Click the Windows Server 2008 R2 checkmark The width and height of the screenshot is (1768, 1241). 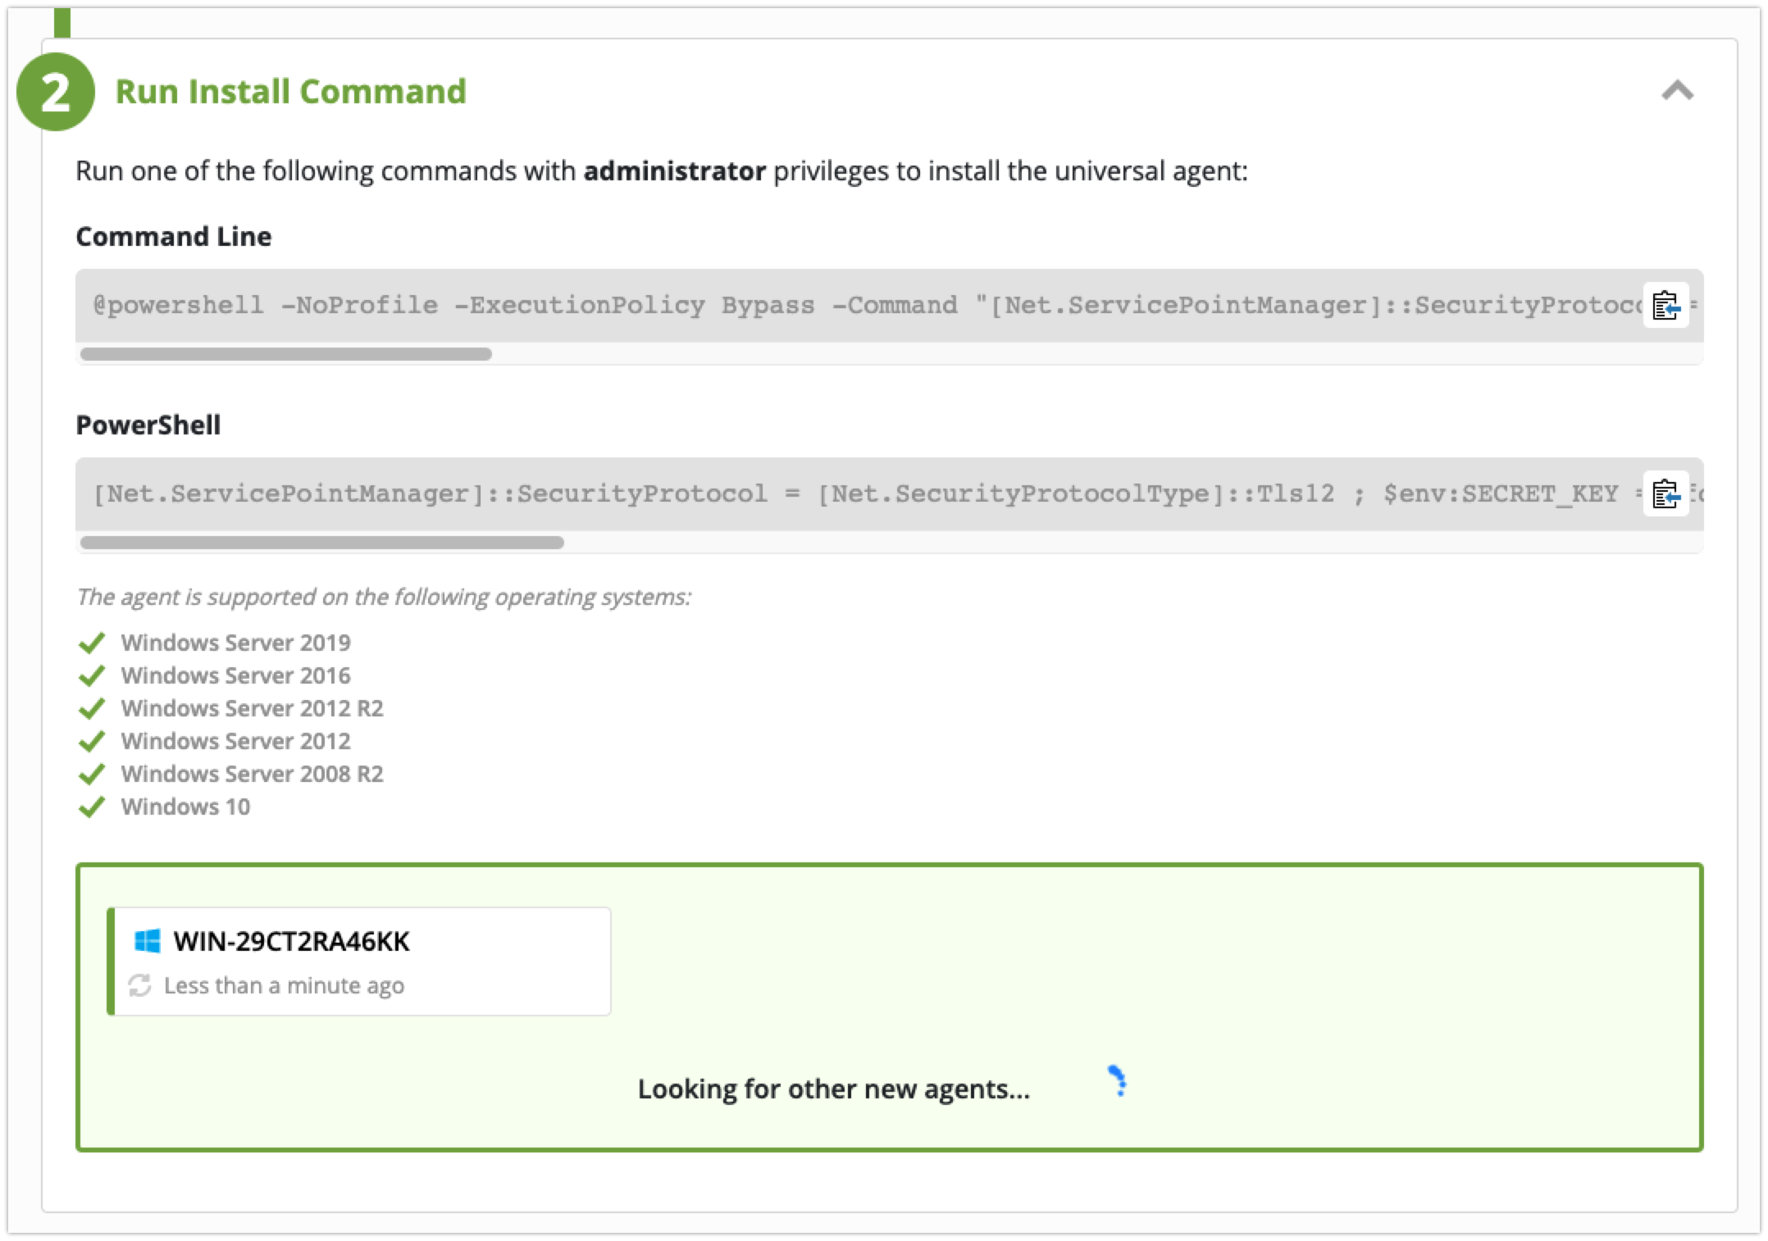tap(91, 774)
